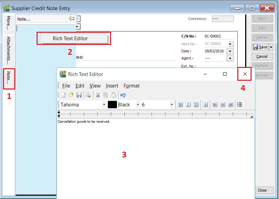Viewport: 279px width, 199px height.
Task: Open the Tahoma font dropdown
Action: tap(104, 104)
